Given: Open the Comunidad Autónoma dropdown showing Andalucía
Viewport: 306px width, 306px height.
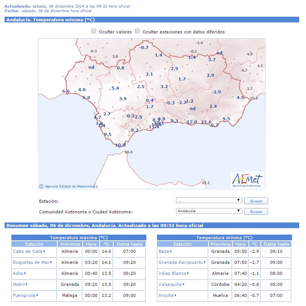Looking at the screenshot, I should pyautogui.click(x=209, y=211).
